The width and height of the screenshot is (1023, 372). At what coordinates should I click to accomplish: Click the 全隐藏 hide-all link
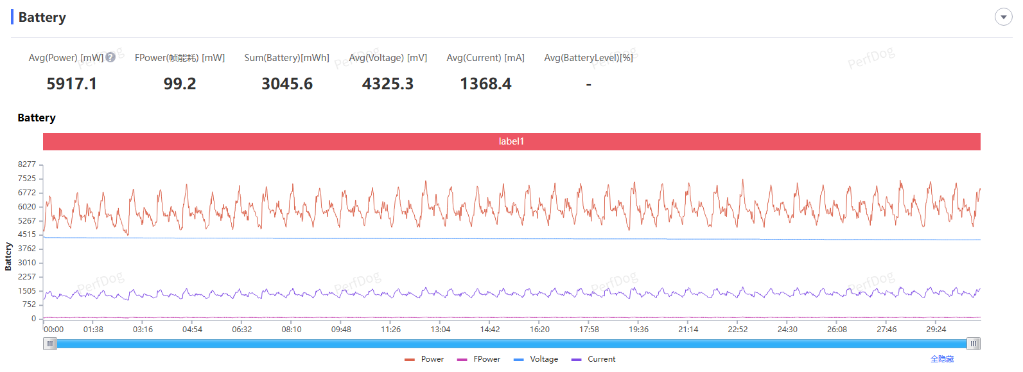coord(942,359)
